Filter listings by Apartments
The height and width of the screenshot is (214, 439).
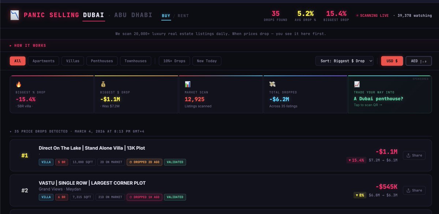(x=44, y=61)
